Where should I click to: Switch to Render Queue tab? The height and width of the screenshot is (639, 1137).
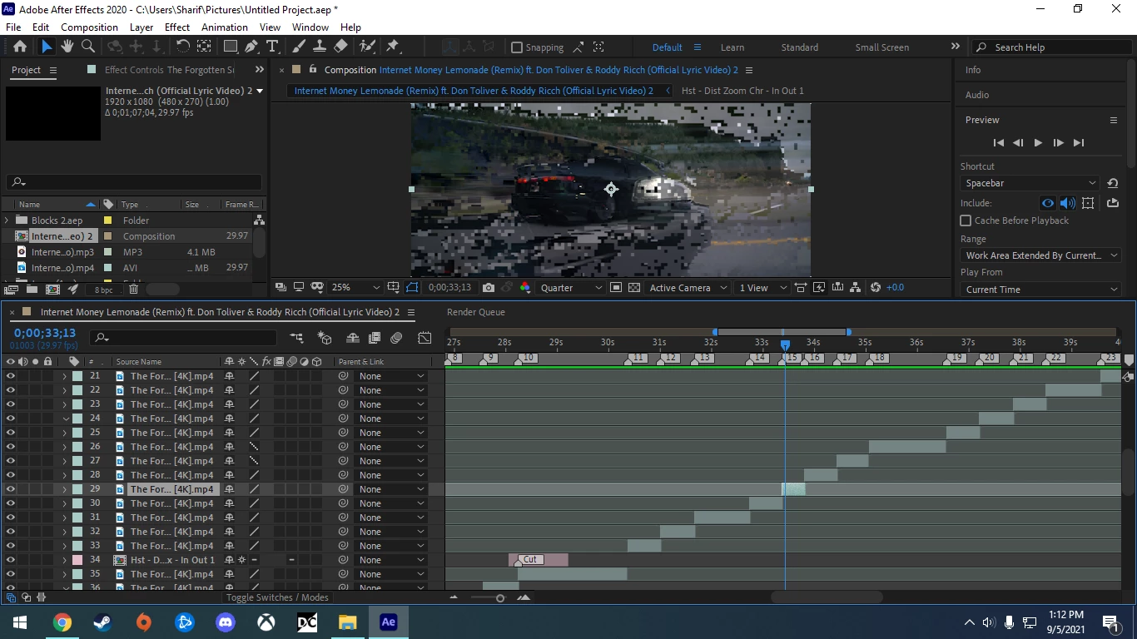[x=476, y=312]
